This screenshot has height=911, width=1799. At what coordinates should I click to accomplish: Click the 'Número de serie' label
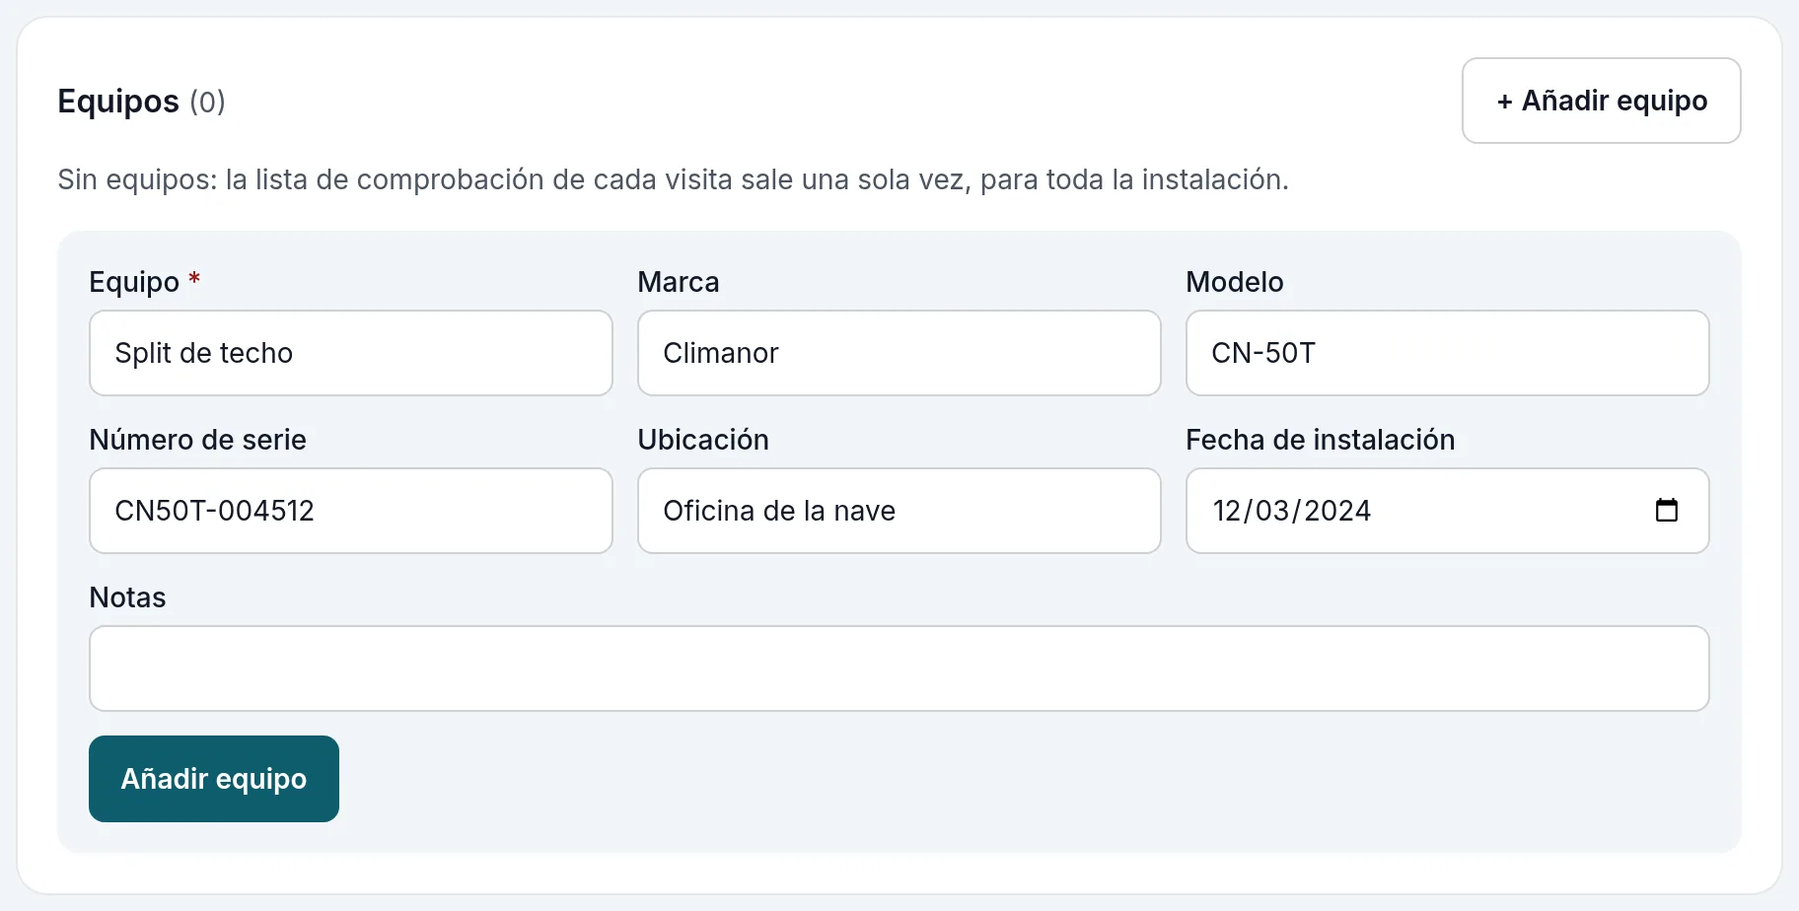(197, 440)
